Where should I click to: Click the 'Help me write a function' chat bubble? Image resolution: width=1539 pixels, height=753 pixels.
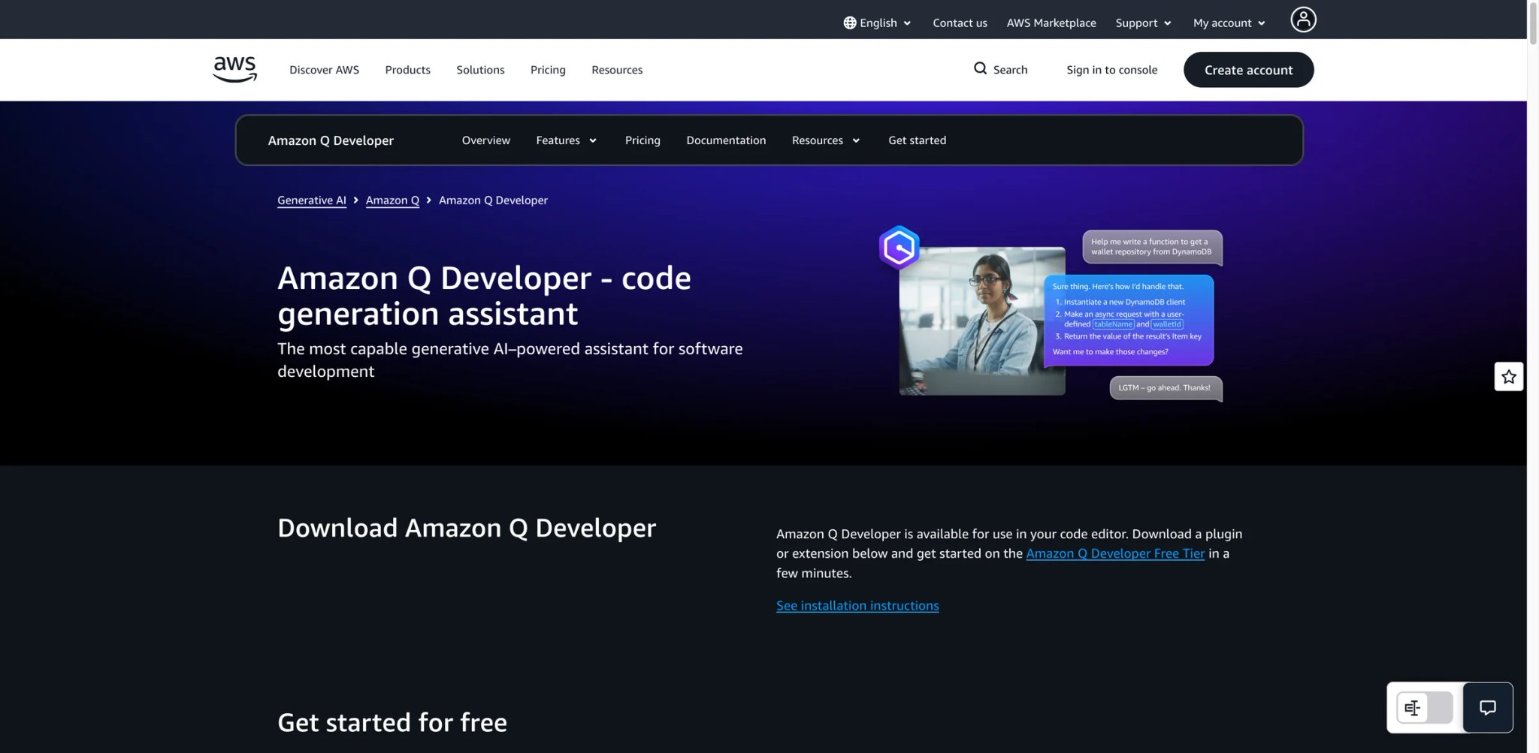1152,247
